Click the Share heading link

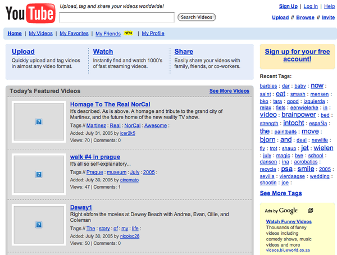[x=184, y=51]
